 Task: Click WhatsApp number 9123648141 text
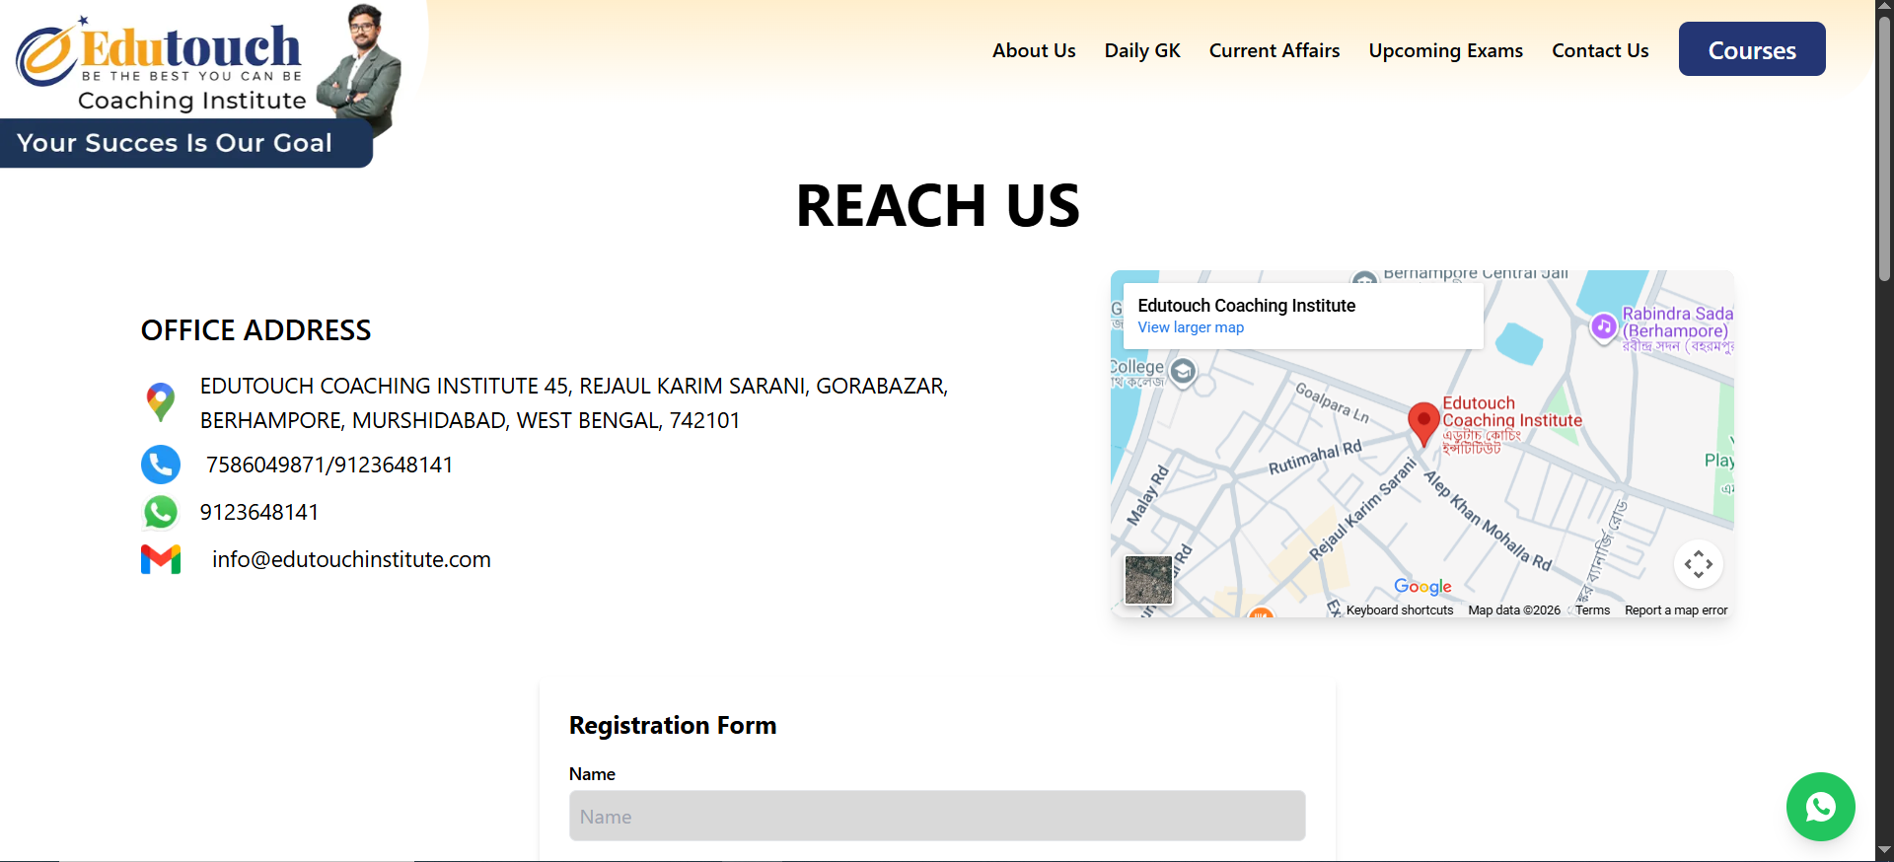pos(259,512)
